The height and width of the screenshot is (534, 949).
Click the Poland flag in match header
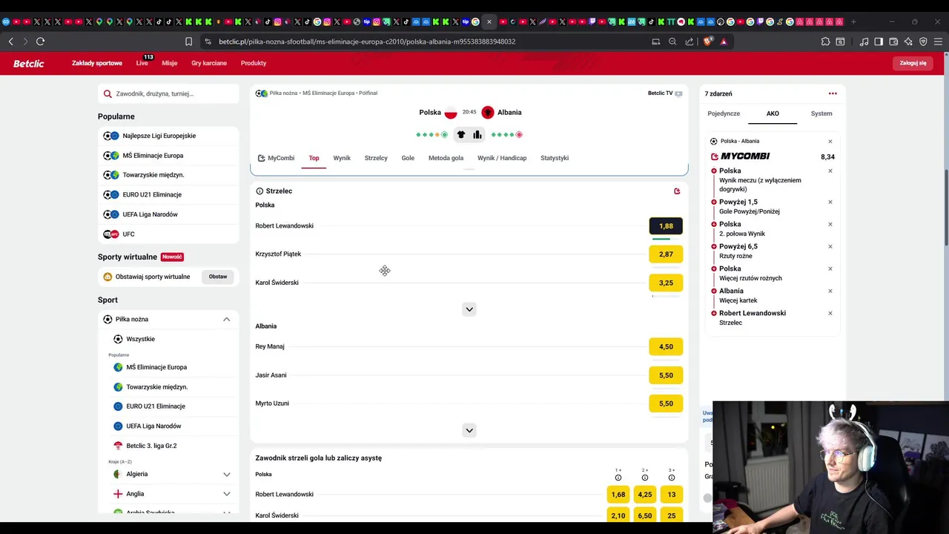pyautogui.click(x=451, y=113)
